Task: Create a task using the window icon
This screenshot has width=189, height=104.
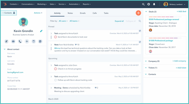Action: point(34,41)
